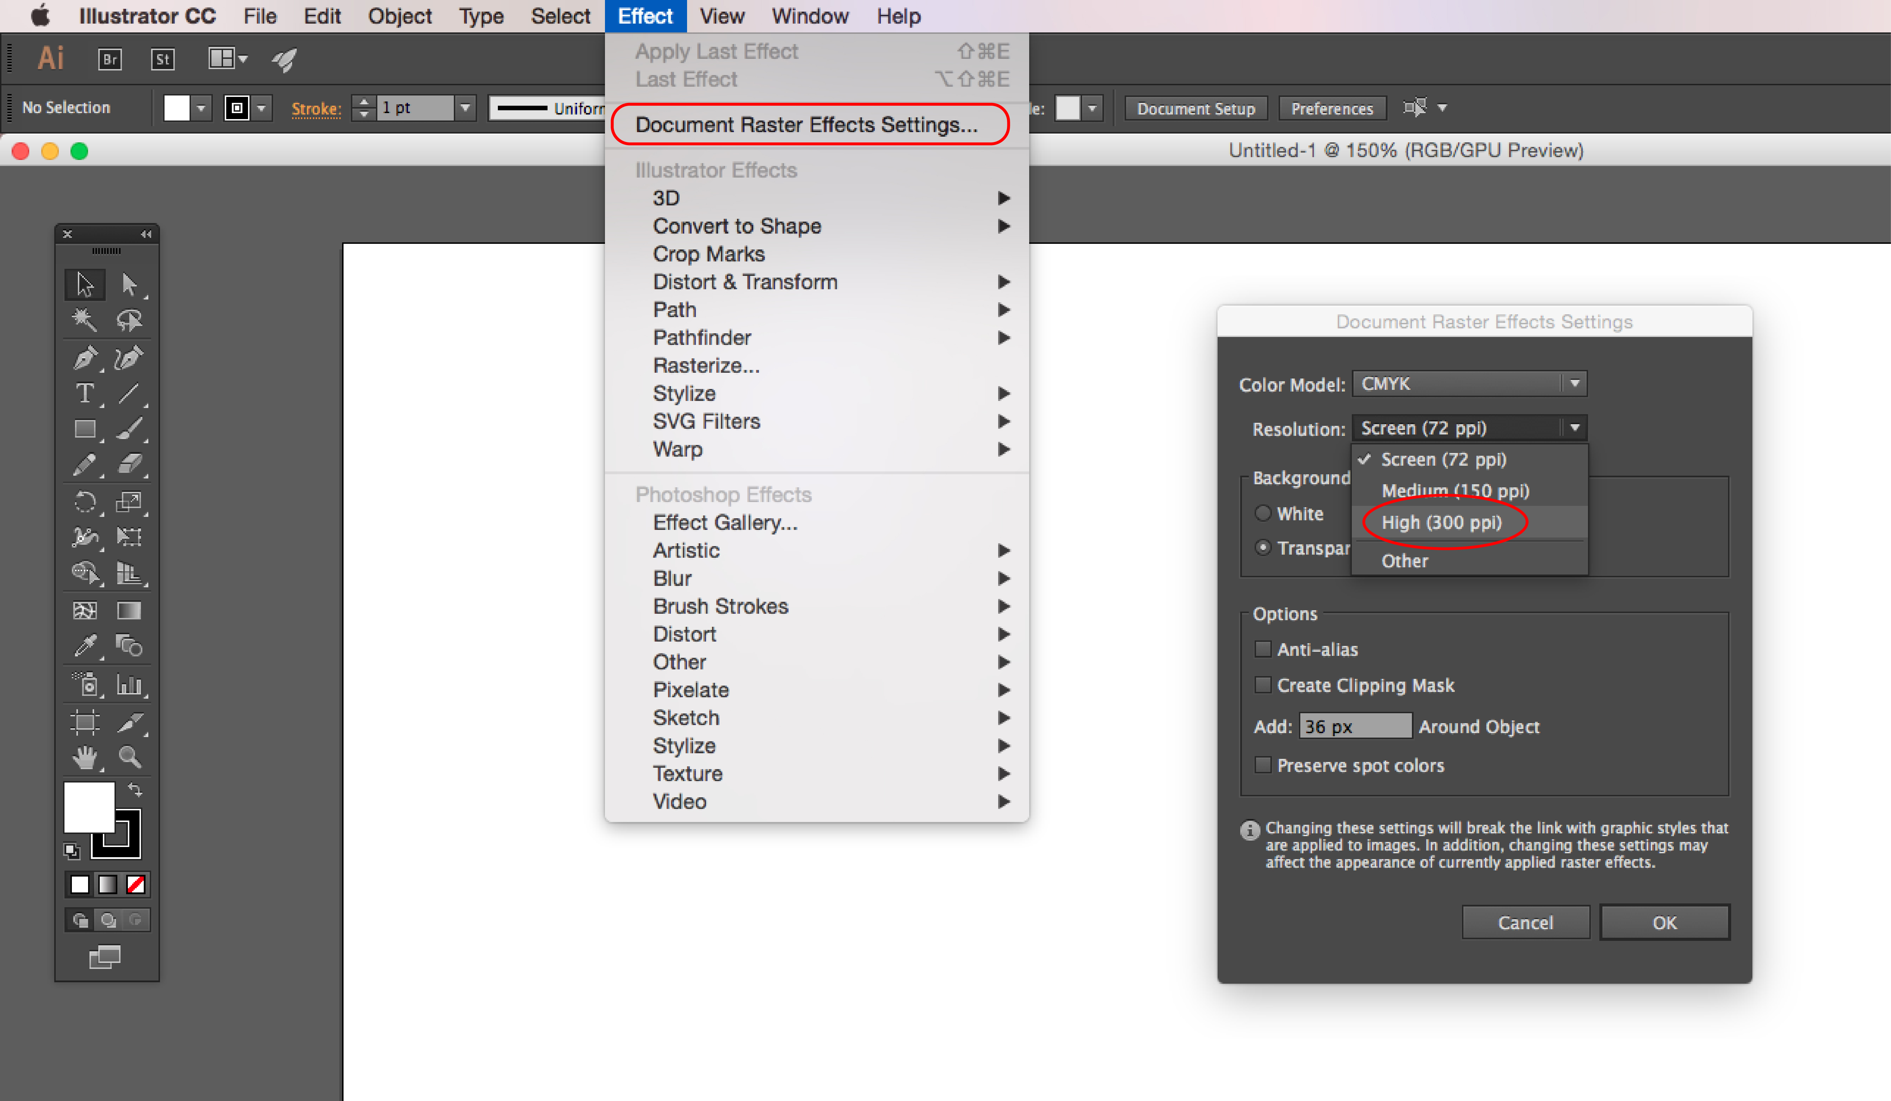Enable Preserve spot colors checkbox
Image resolution: width=1891 pixels, height=1101 pixels.
(1263, 765)
